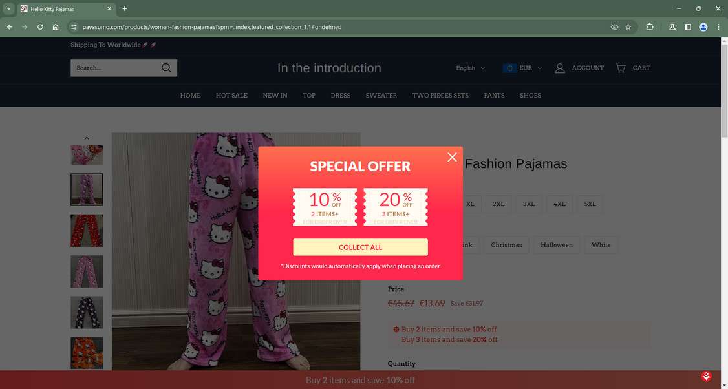Select the red pajamas thumbnail
This screenshot has width=728, height=389.
pyautogui.click(x=87, y=231)
